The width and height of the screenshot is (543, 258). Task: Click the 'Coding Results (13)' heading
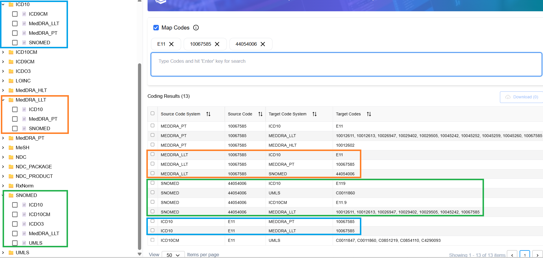point(169,96)
